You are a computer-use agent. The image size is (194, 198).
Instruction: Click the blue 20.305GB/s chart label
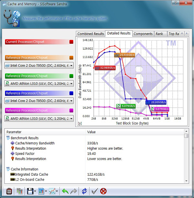[x=156, y=102]
